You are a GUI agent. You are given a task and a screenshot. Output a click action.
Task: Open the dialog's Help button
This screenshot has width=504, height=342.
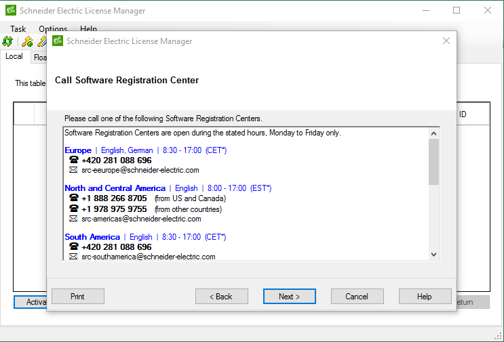tap(425, 296)
